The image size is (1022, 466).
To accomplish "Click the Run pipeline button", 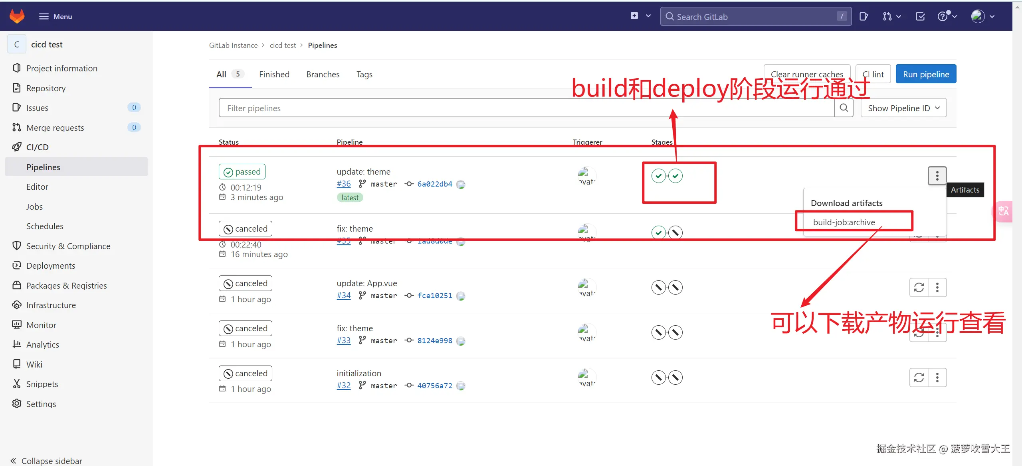I will [925, 75].
